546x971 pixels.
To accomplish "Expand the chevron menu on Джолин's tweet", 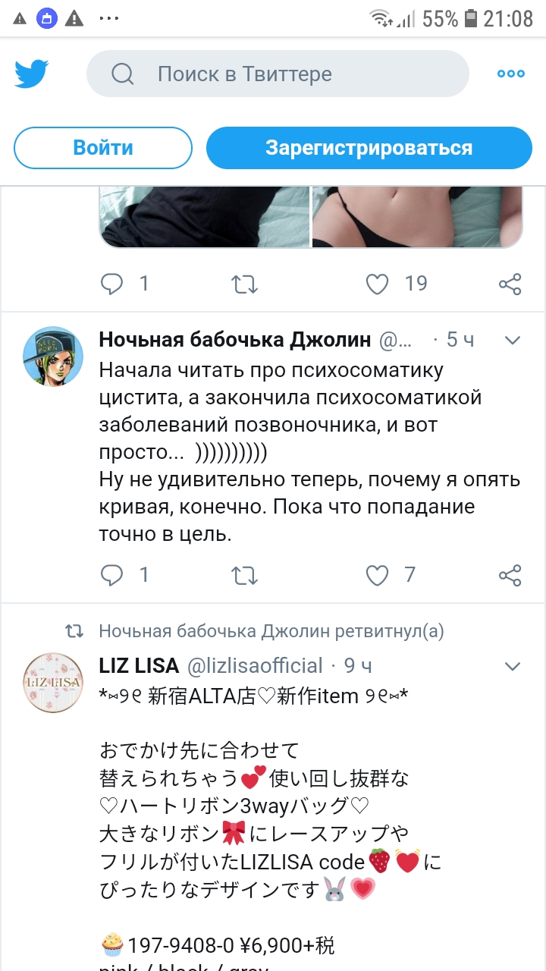I will click(x=513, y=340).
